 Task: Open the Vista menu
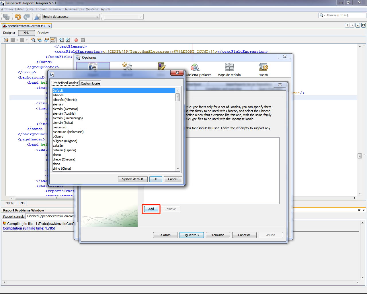[30, 9]
